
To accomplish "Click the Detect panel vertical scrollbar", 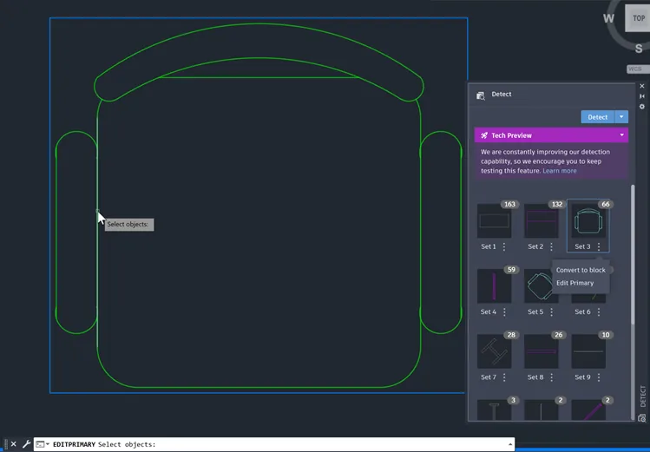I will point(632,253).
